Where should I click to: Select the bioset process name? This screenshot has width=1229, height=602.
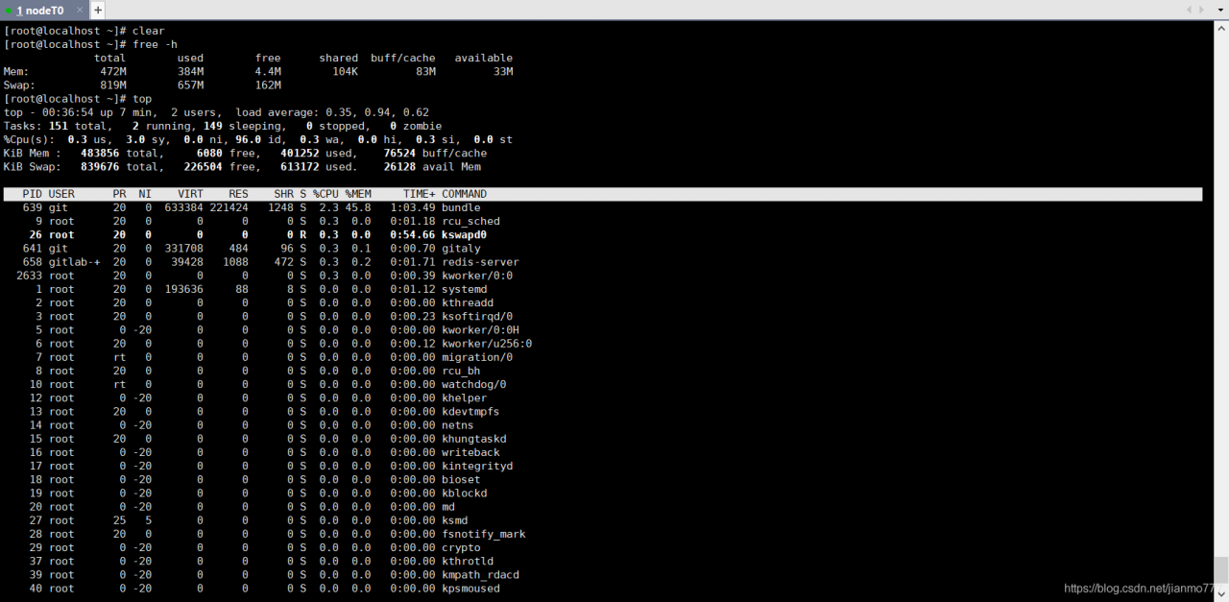(461, 479)
